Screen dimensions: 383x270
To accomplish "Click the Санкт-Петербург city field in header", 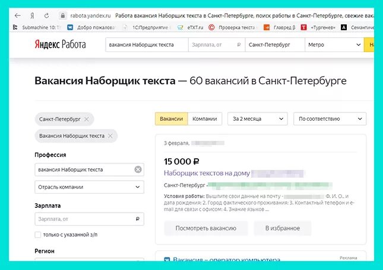I will (275, 45).
